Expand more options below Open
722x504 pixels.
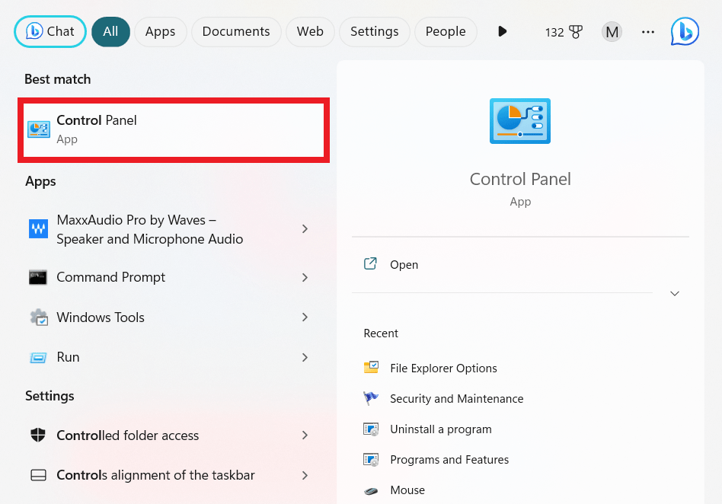[674, 293]
